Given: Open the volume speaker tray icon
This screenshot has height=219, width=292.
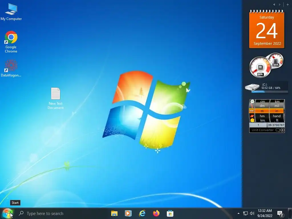Looking at the screenshot, I should pyautogui.click(x=252, y=213).
